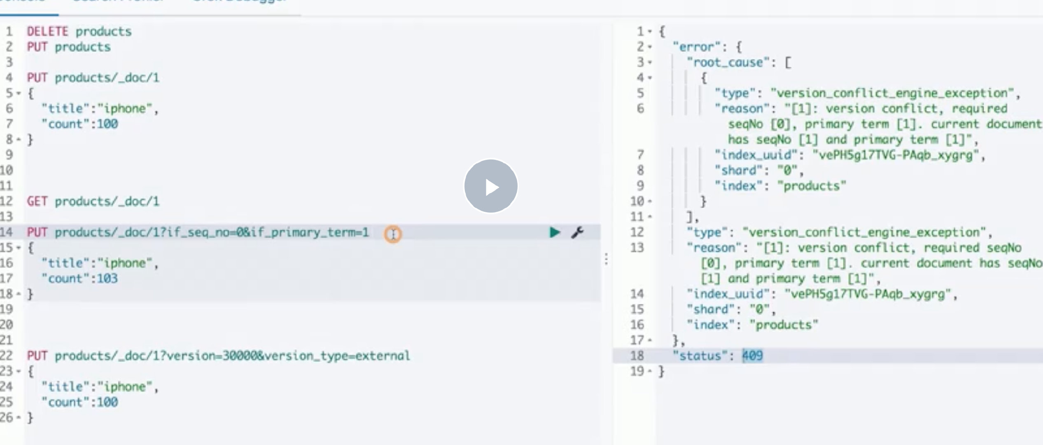Fold the "error" object in output
Image resolution: width=1043 pixels, height=445 pixels.
point(650,47)
